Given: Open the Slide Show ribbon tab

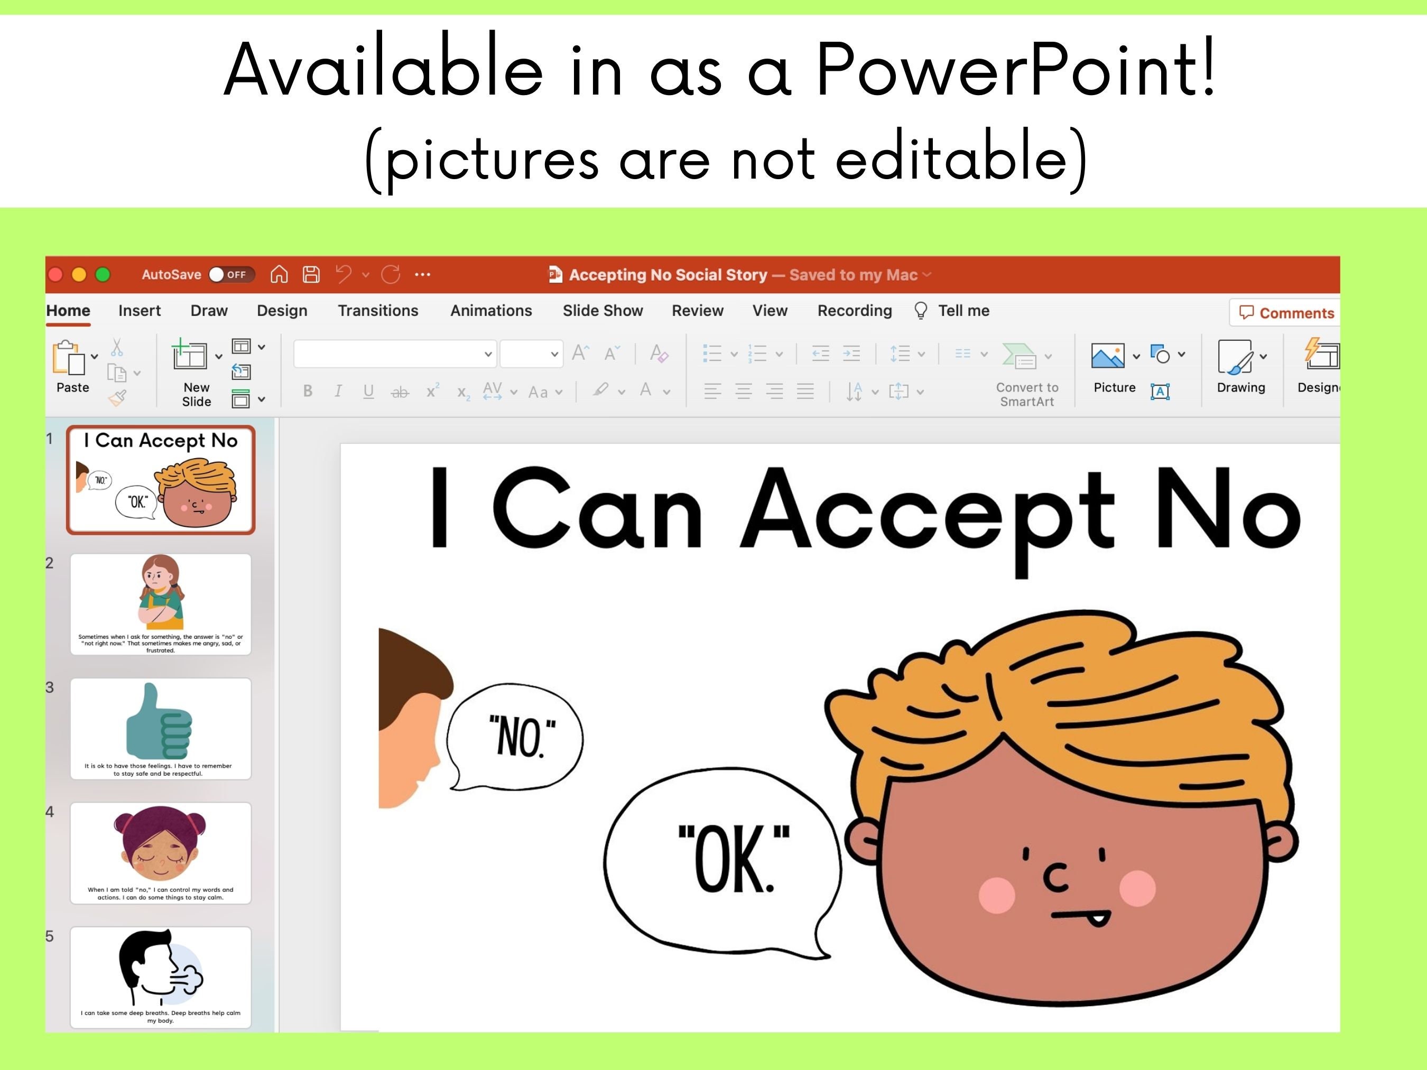Looking at the screenshot, I should [603, 310].
